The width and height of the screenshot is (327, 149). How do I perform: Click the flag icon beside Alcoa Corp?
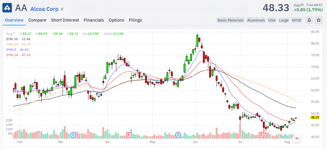(x=62, y=9)
